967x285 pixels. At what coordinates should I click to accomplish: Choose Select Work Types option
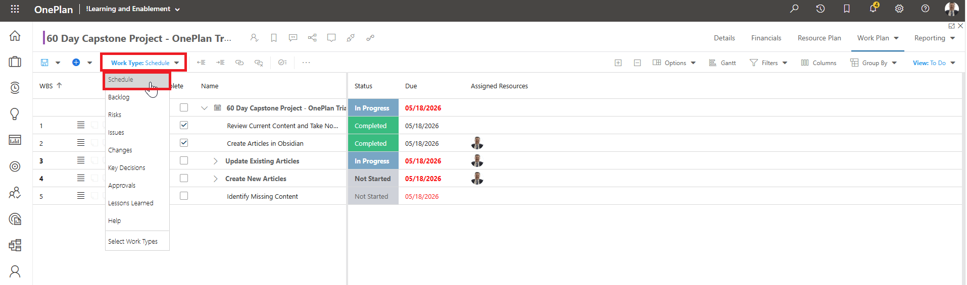(x=137, y=242)
